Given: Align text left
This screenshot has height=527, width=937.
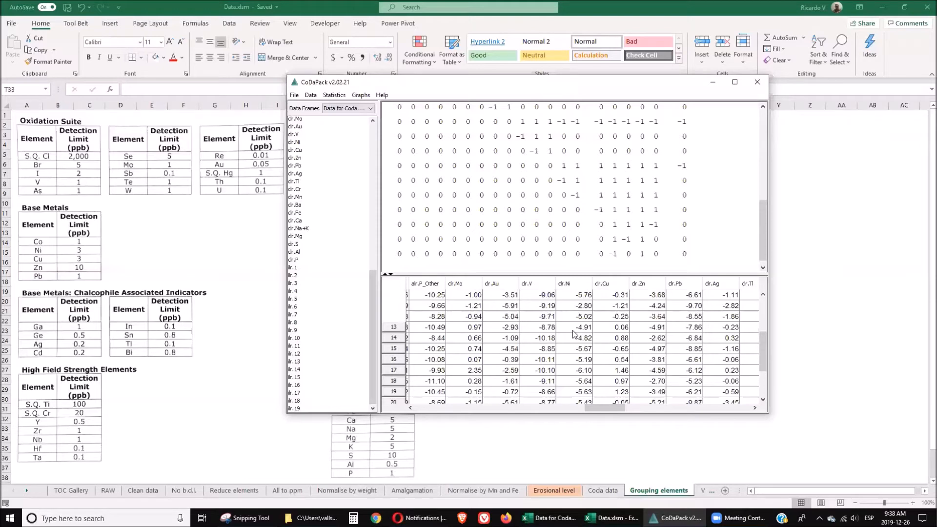Looking at the screenshot, I should coord(199,58).
